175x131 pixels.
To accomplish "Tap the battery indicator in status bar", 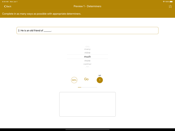I will 171,2.
